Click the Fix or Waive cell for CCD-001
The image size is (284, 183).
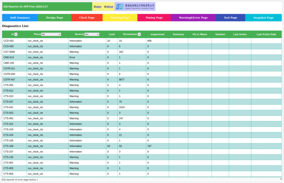coord(200,41)
